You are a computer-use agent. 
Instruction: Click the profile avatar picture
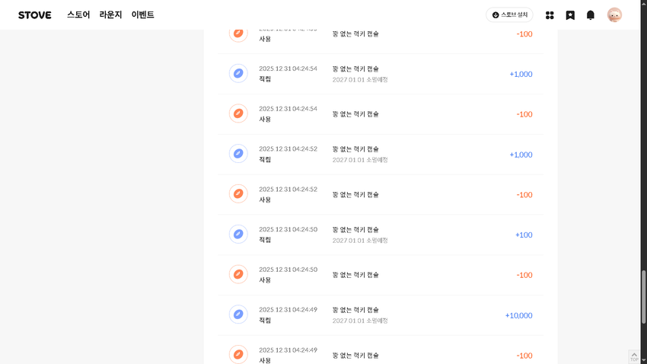(x=614, y=15)
